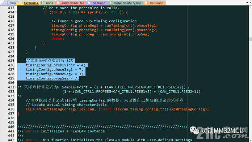This screenshot has width=252, height=142.
Task: Click the 'Sample-Point =' formula comment
Action: click(x=126, y=87)
